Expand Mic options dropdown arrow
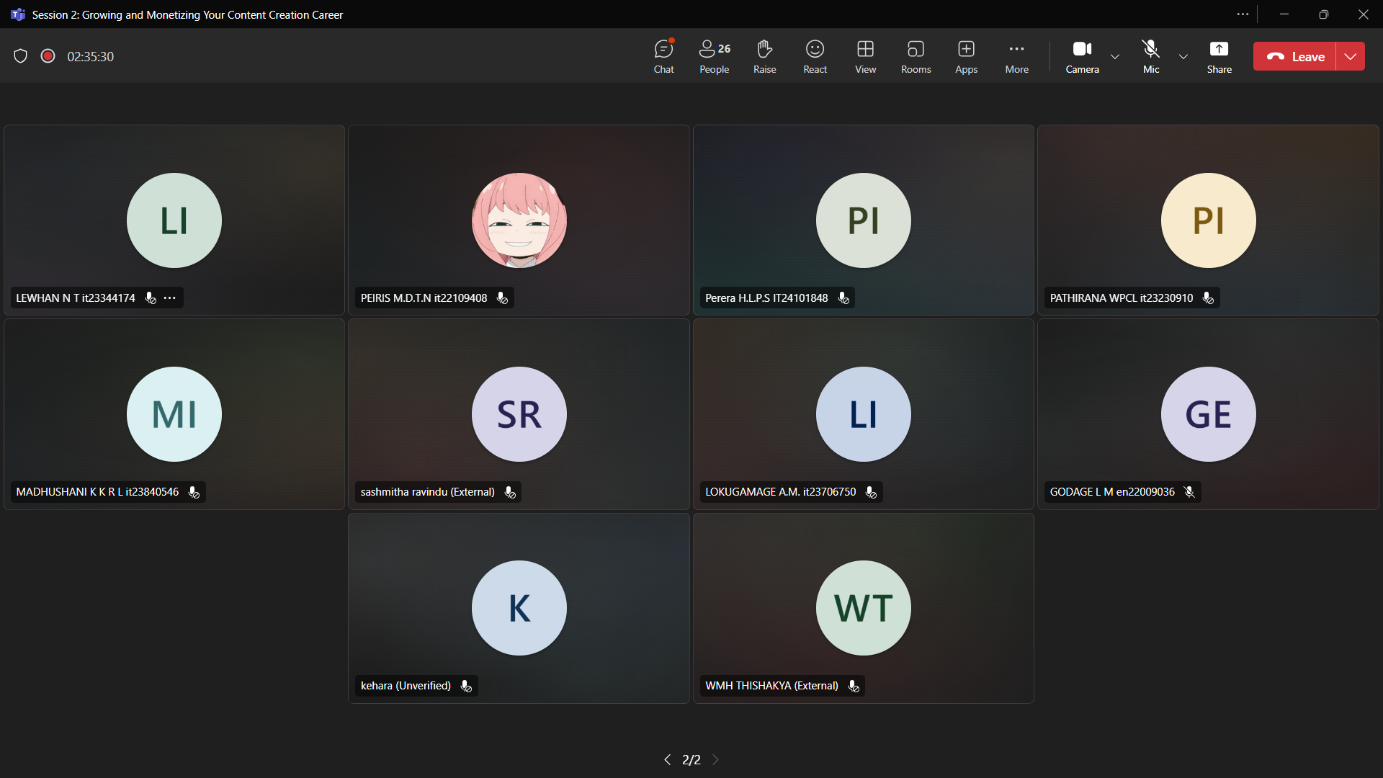Image resolution: width=1383 pixels, height=778 pixels. [x=1183, y=56]
